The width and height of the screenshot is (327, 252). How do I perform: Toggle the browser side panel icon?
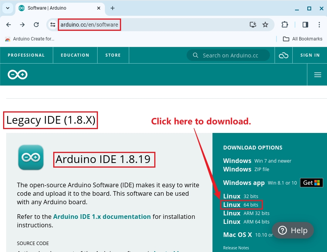click(305, 25)
